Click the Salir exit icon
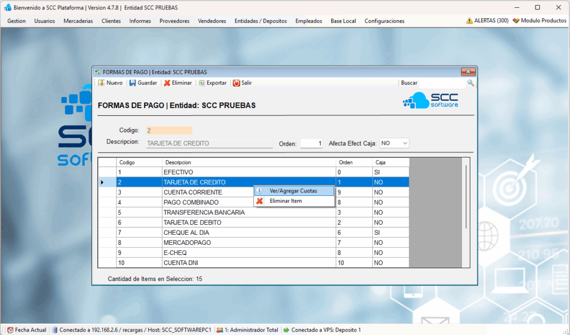This screenshot has width=570, height=335. click(237, 83)
